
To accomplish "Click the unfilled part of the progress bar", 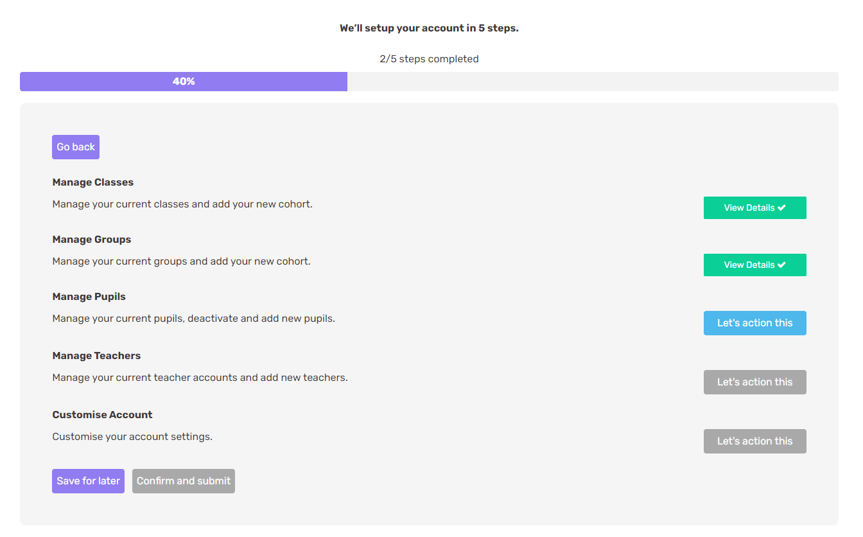I will (592, 82).
